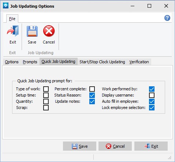Click the red Cancel ribbon icon
This screenshot has height=162, width=175.
pos(49,31)
